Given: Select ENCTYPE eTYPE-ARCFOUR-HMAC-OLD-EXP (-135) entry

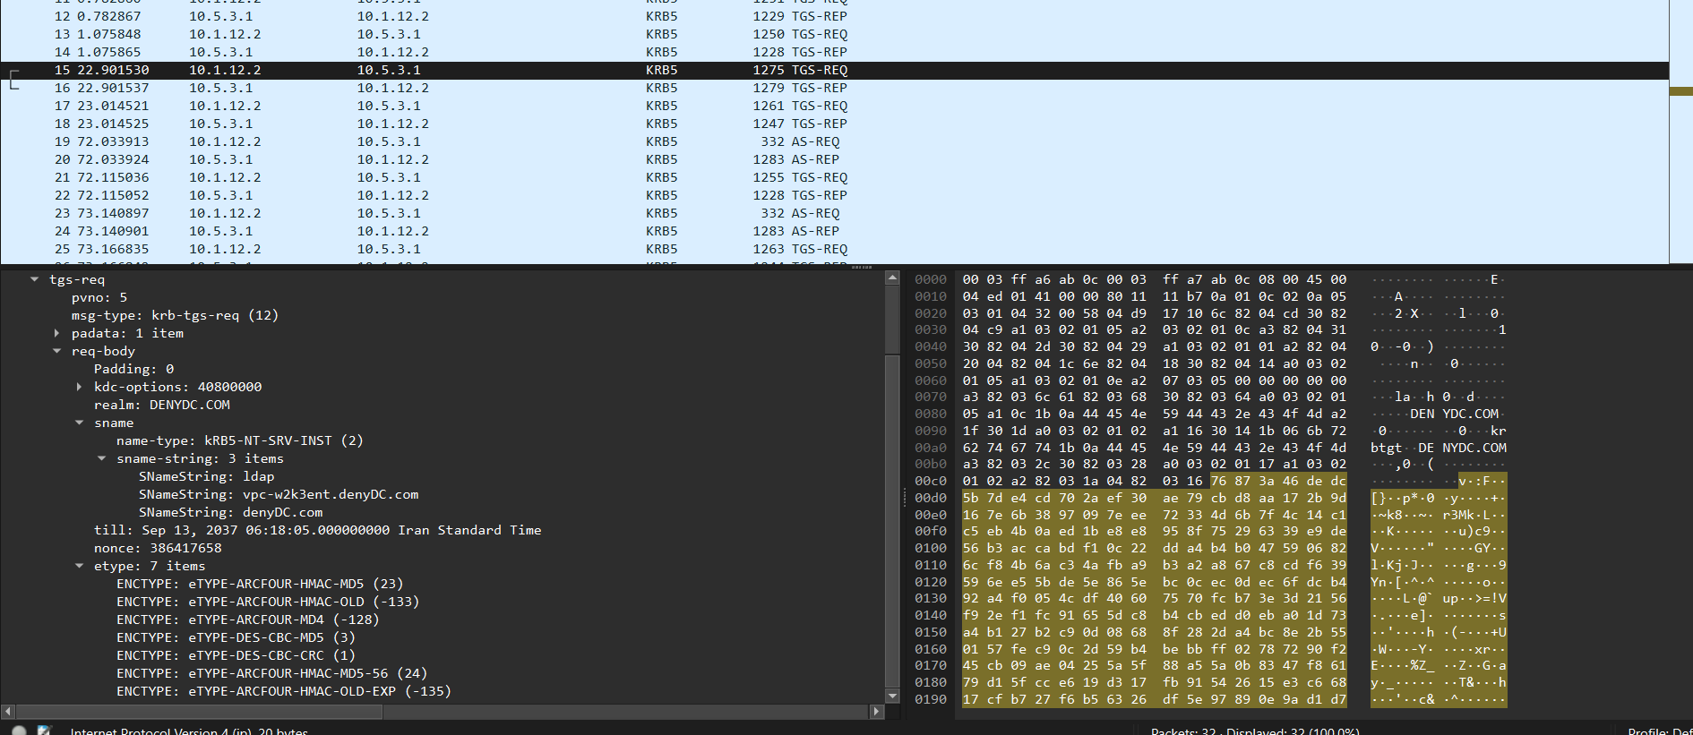Looking at the screenshot, I should 284,691.
